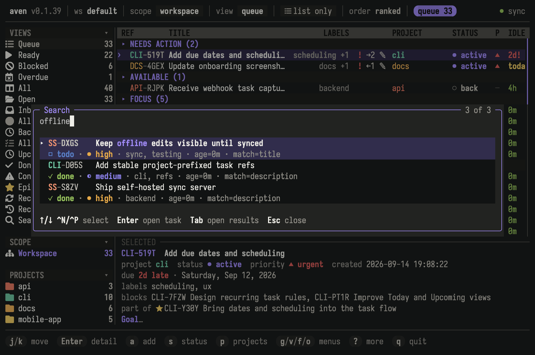Click the todo status box for SS-DXGS
Viewport: 535px width, 355px height.
coord(50,154)
